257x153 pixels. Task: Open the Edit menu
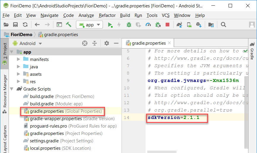point(18,15)
